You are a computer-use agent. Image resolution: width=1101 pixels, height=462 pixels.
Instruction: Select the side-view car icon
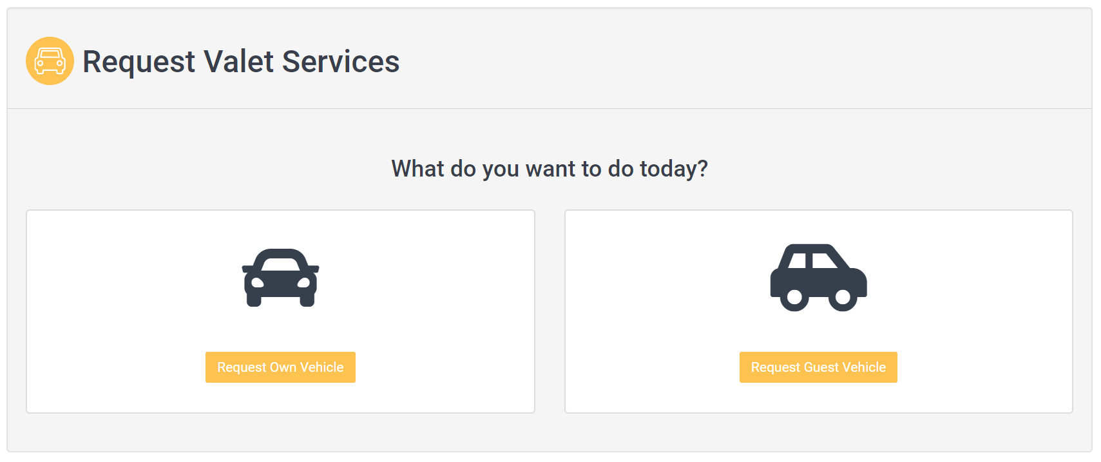(818, 278)
